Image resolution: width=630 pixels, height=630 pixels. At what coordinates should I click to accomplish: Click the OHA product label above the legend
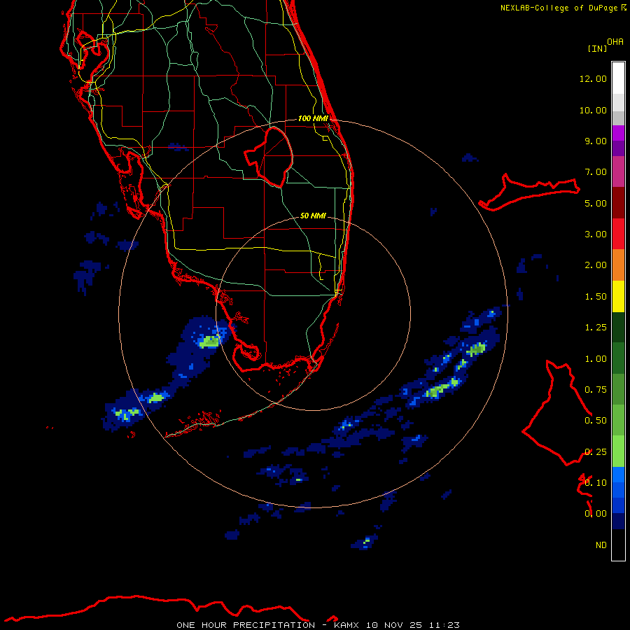tap(615, 42)
